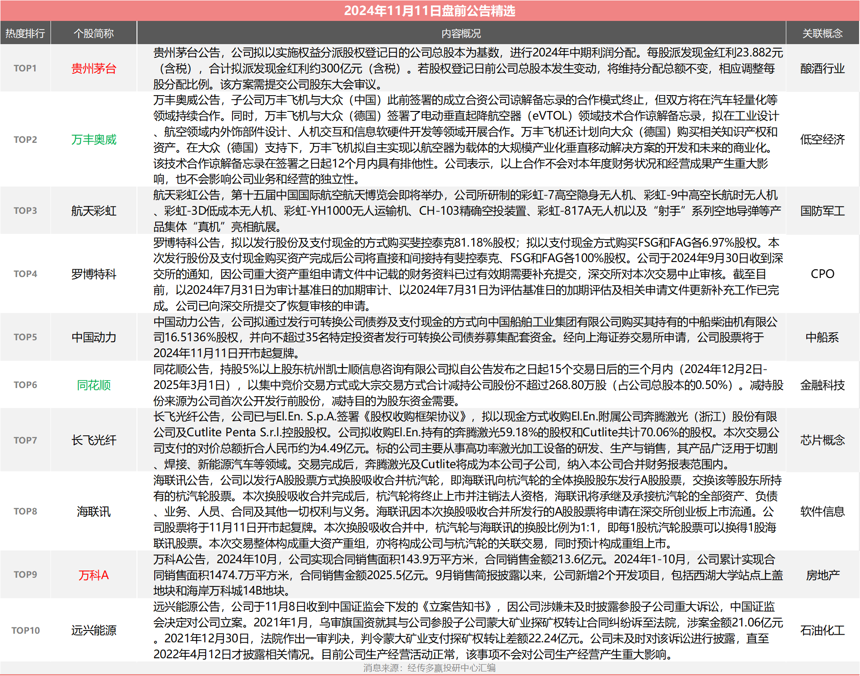
Task: Click the concept cell 国防军工
Action: [x=822, y=211]
